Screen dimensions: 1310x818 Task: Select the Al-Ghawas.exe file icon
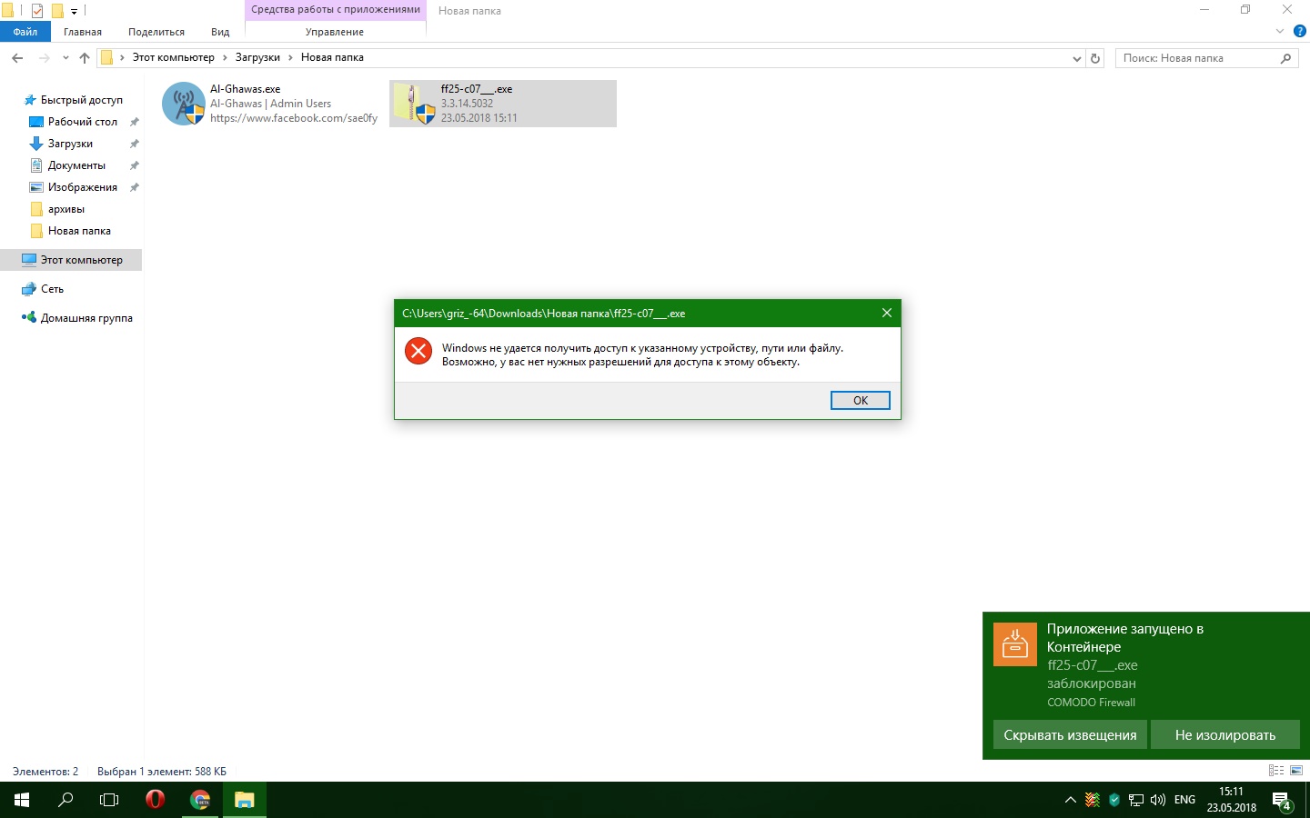pos(184,104)
